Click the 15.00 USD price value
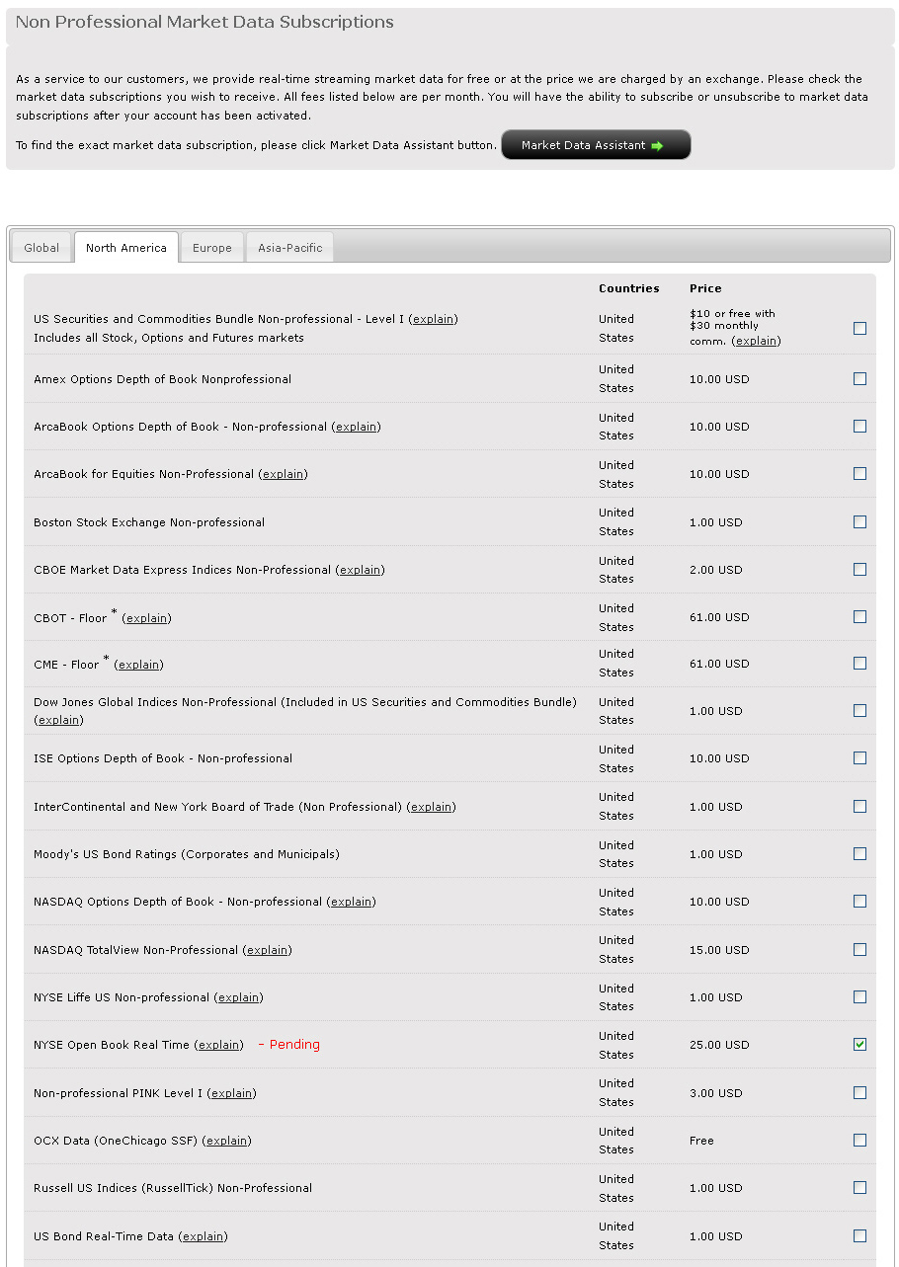899x1267 pixels. pos(719,950)
